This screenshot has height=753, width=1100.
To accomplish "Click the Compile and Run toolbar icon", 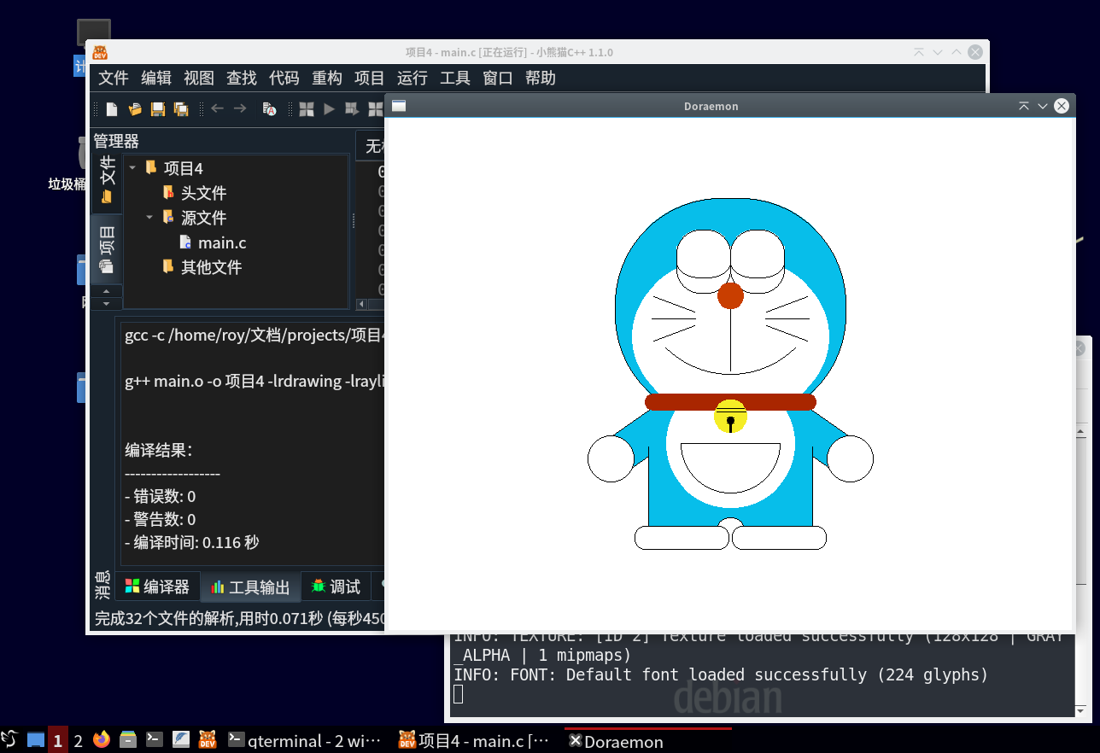I will [352, 109].
